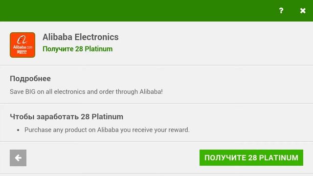Select the 'Alibaba Electronics' offer title
Screen dimensions: 313x176
pyautogui.click(x=80, y=37)
